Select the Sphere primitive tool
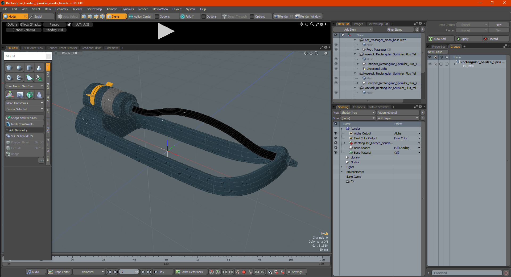Viewport: 511px width, 277px height. point(19,68)
